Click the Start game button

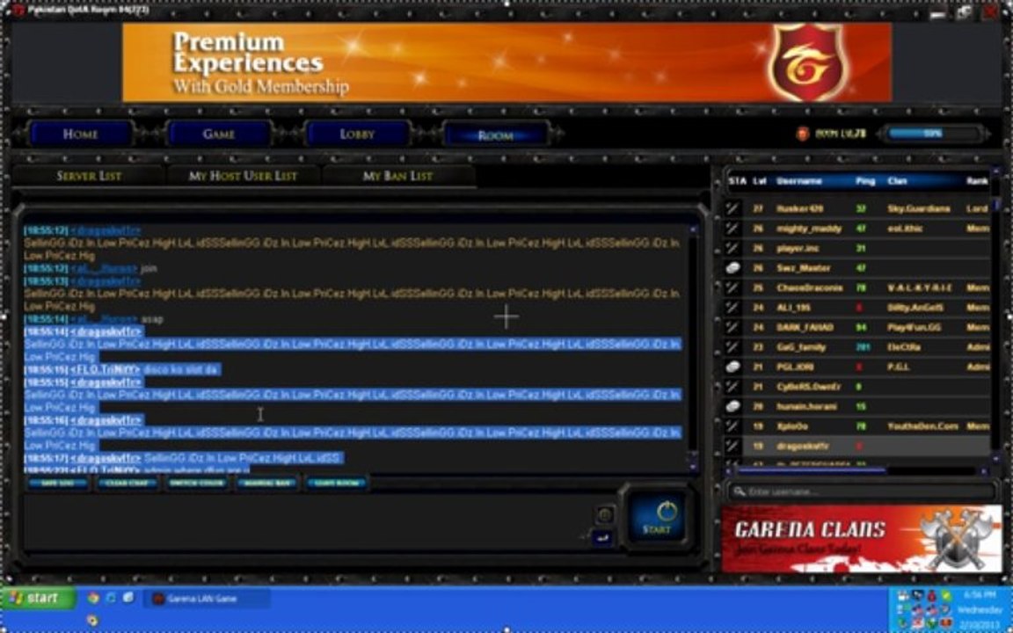[658, 518]
